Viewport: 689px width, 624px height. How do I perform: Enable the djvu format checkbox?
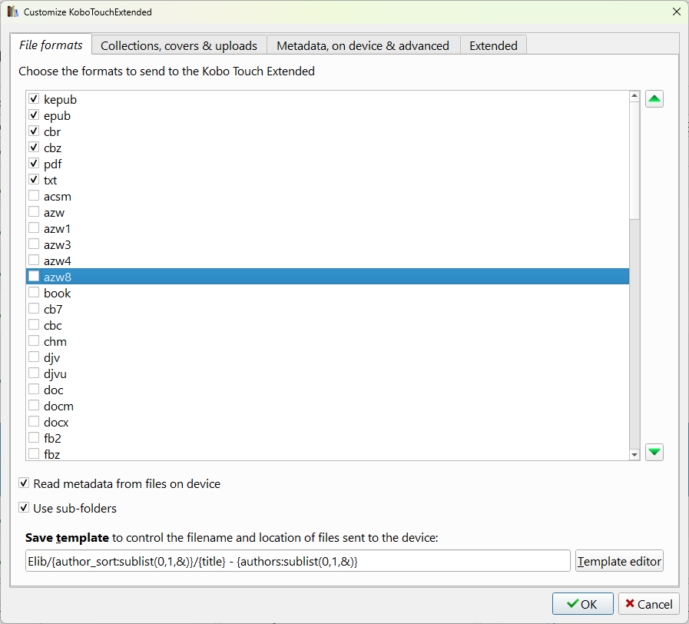(34, 373)
